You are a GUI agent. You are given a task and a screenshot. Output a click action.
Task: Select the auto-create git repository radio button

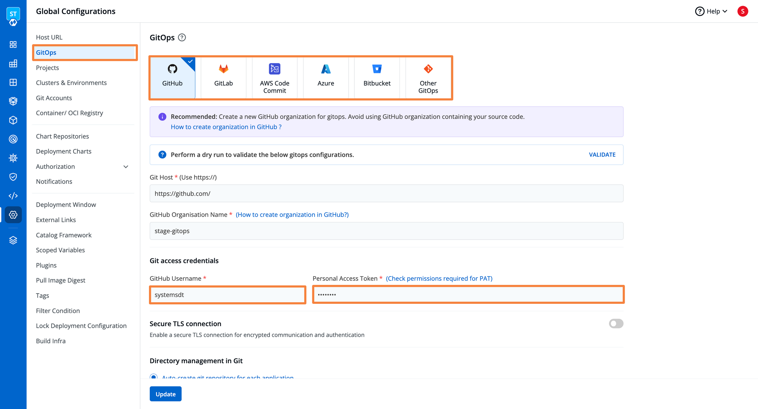tap(154, 378)
